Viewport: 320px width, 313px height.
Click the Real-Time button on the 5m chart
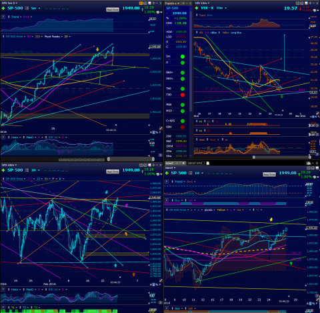click(113, 10)
